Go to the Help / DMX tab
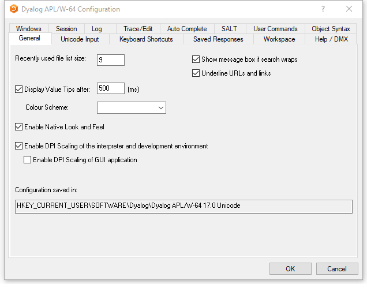367x284 pixels. [x=331, y=39]
